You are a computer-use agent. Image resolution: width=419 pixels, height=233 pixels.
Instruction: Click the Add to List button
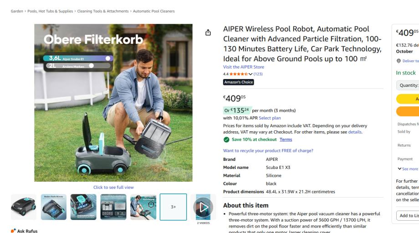(408, 216)
